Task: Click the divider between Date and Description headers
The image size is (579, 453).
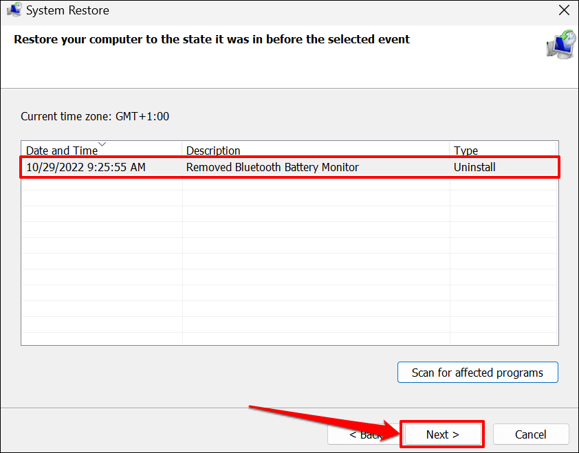Action: (x=182, y=151)
